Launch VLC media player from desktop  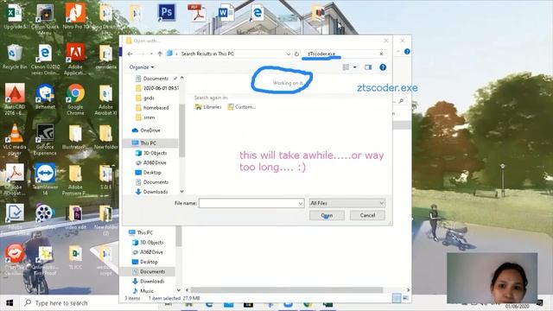coord(15,140)
